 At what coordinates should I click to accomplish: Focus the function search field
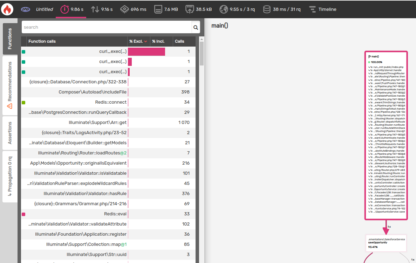point(107,27)
